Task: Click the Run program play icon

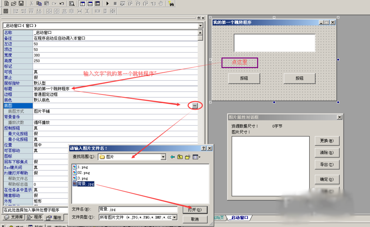Action: [107, 3]
